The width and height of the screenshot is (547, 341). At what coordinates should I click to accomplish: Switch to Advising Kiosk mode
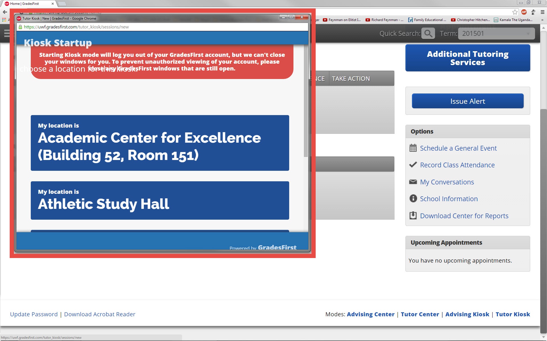[x=467, y=314]
